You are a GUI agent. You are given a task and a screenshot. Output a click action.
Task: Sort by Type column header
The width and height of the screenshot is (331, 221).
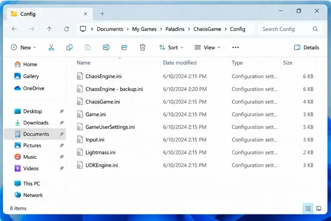pos(237,63)
